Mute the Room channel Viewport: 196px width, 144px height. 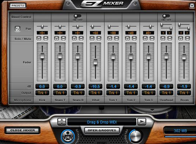pos(187,39)
